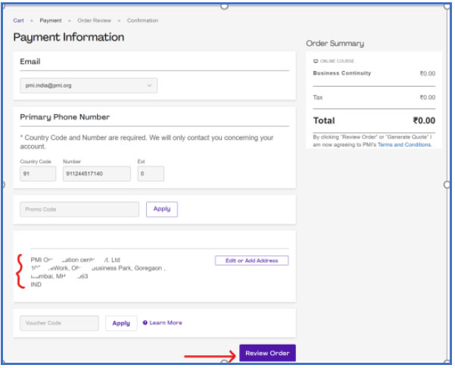
Task: Focus the Voucher Code input
Action: [60, 323]
